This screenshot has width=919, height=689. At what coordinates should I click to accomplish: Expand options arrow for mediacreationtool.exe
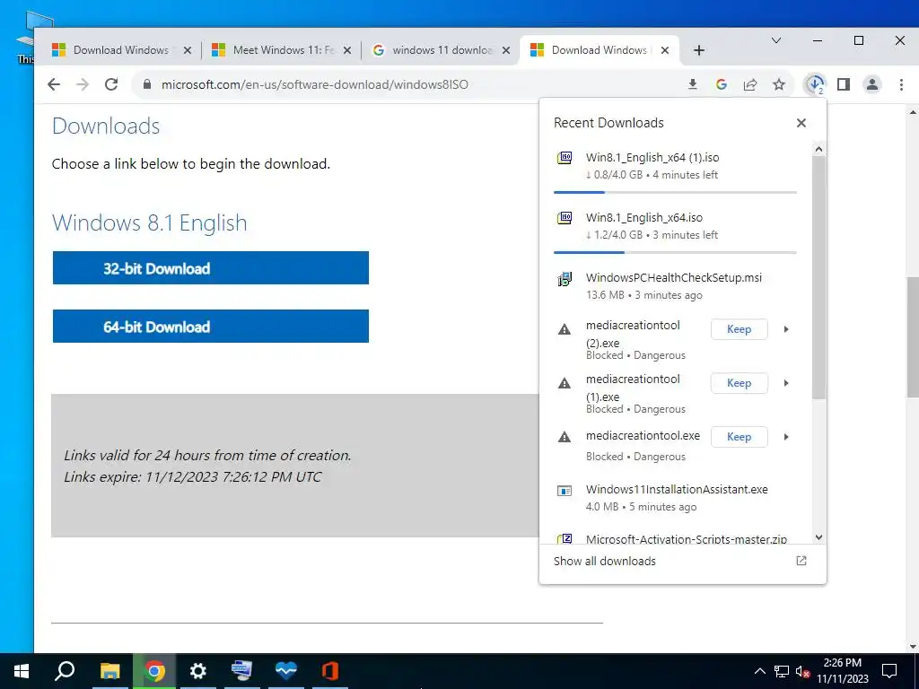coord(786,437)
